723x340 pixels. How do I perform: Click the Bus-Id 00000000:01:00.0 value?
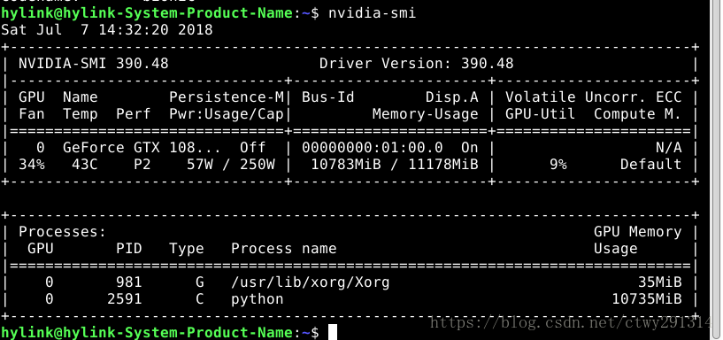pyautogui.click(x=372, y=148)
